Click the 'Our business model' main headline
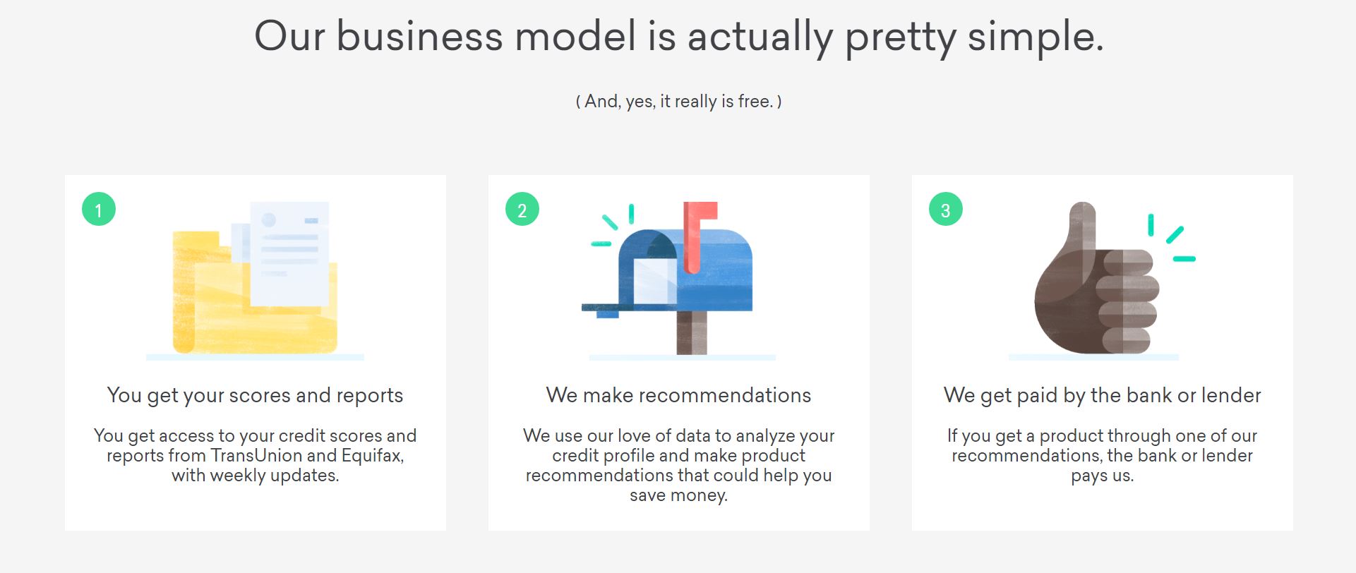The width and height of the screenshot is (1356, 573). pyautogui.click(x=678, y=37)
